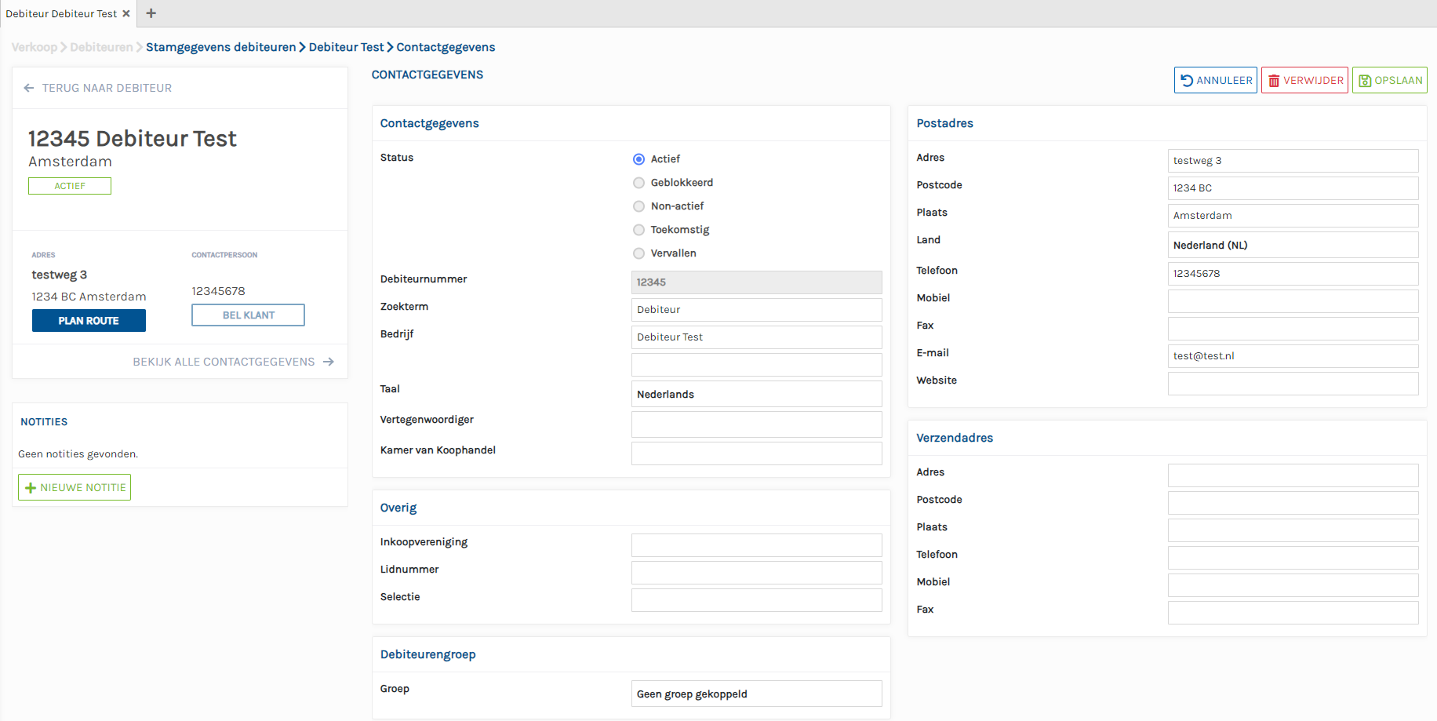Select the Non-actief status option

coord(638,206)
